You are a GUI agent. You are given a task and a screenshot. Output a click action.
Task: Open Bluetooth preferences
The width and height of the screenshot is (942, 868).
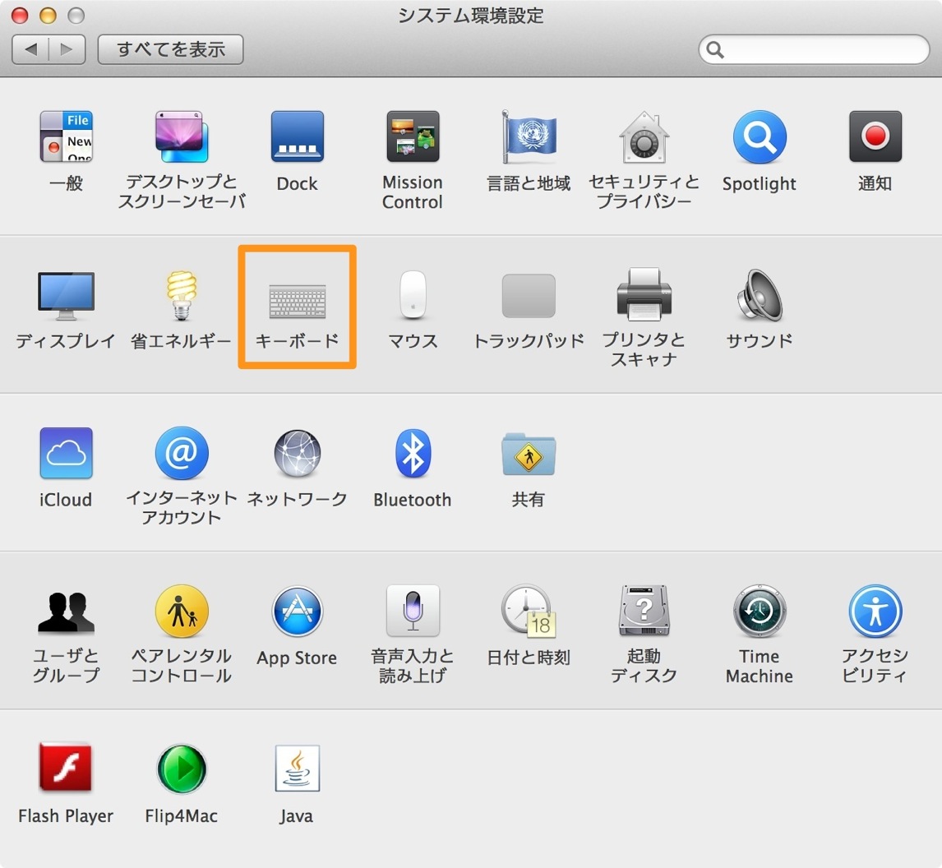(413, 453)
